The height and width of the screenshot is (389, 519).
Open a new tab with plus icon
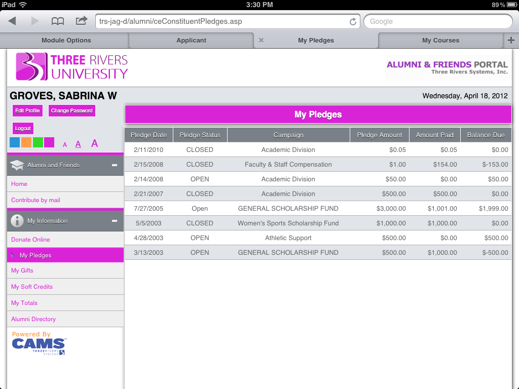511,41
